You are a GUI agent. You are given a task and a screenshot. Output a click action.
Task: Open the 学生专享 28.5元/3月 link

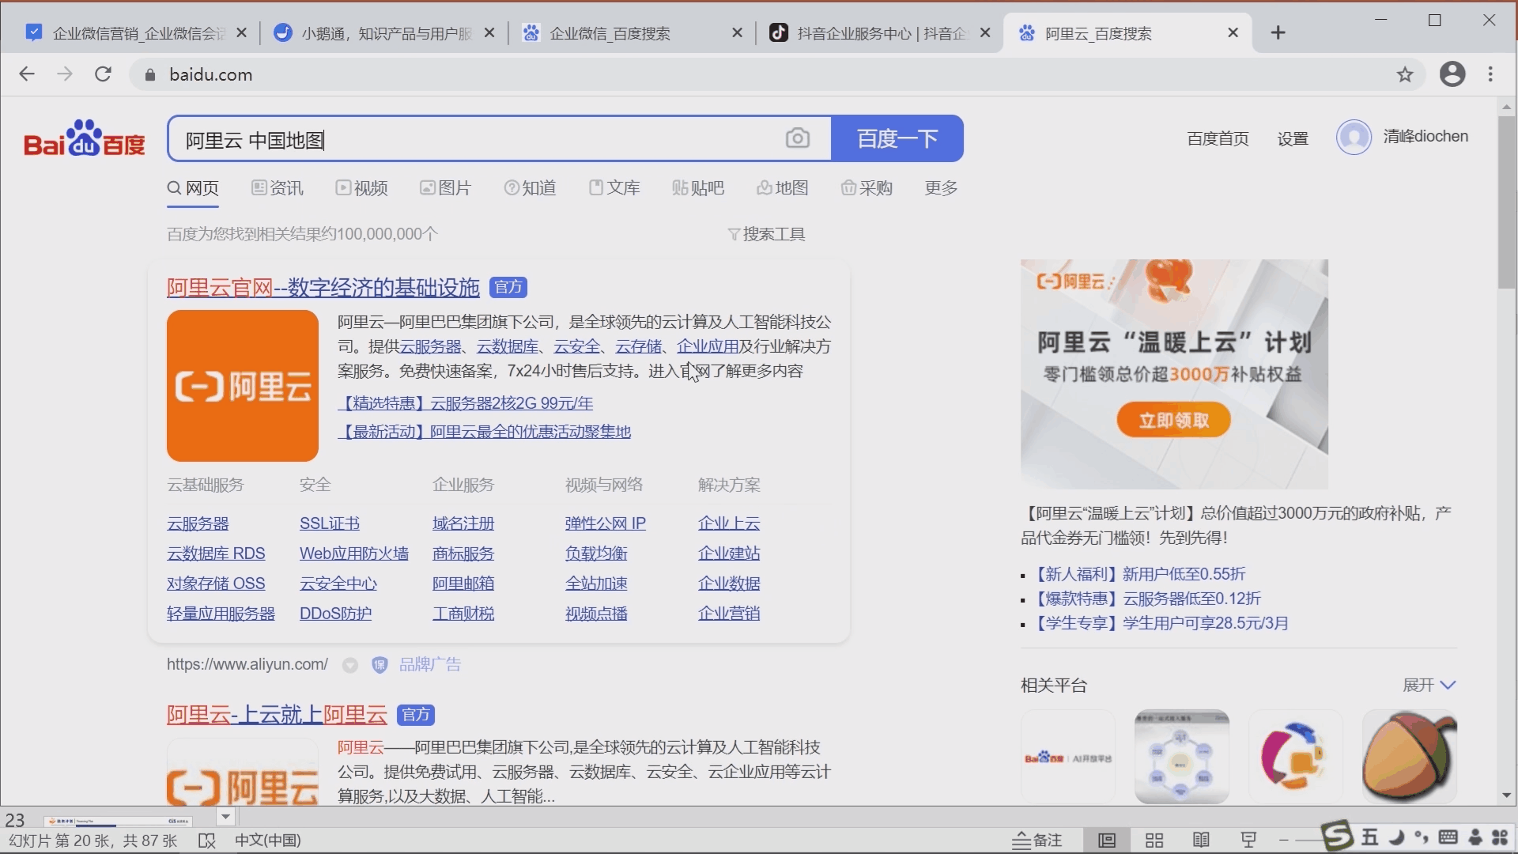(x=1161, y=623)
